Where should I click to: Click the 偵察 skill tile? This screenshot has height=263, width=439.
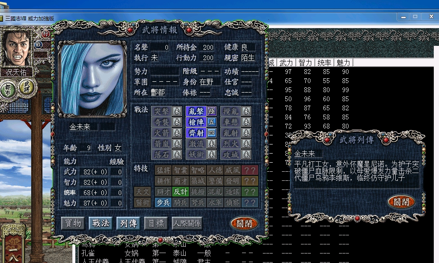pyautogui.click(x=232, y=202)
